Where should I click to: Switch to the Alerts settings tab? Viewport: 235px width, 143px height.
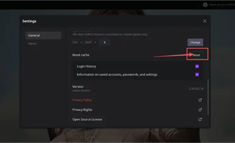(x=32, y=43)
